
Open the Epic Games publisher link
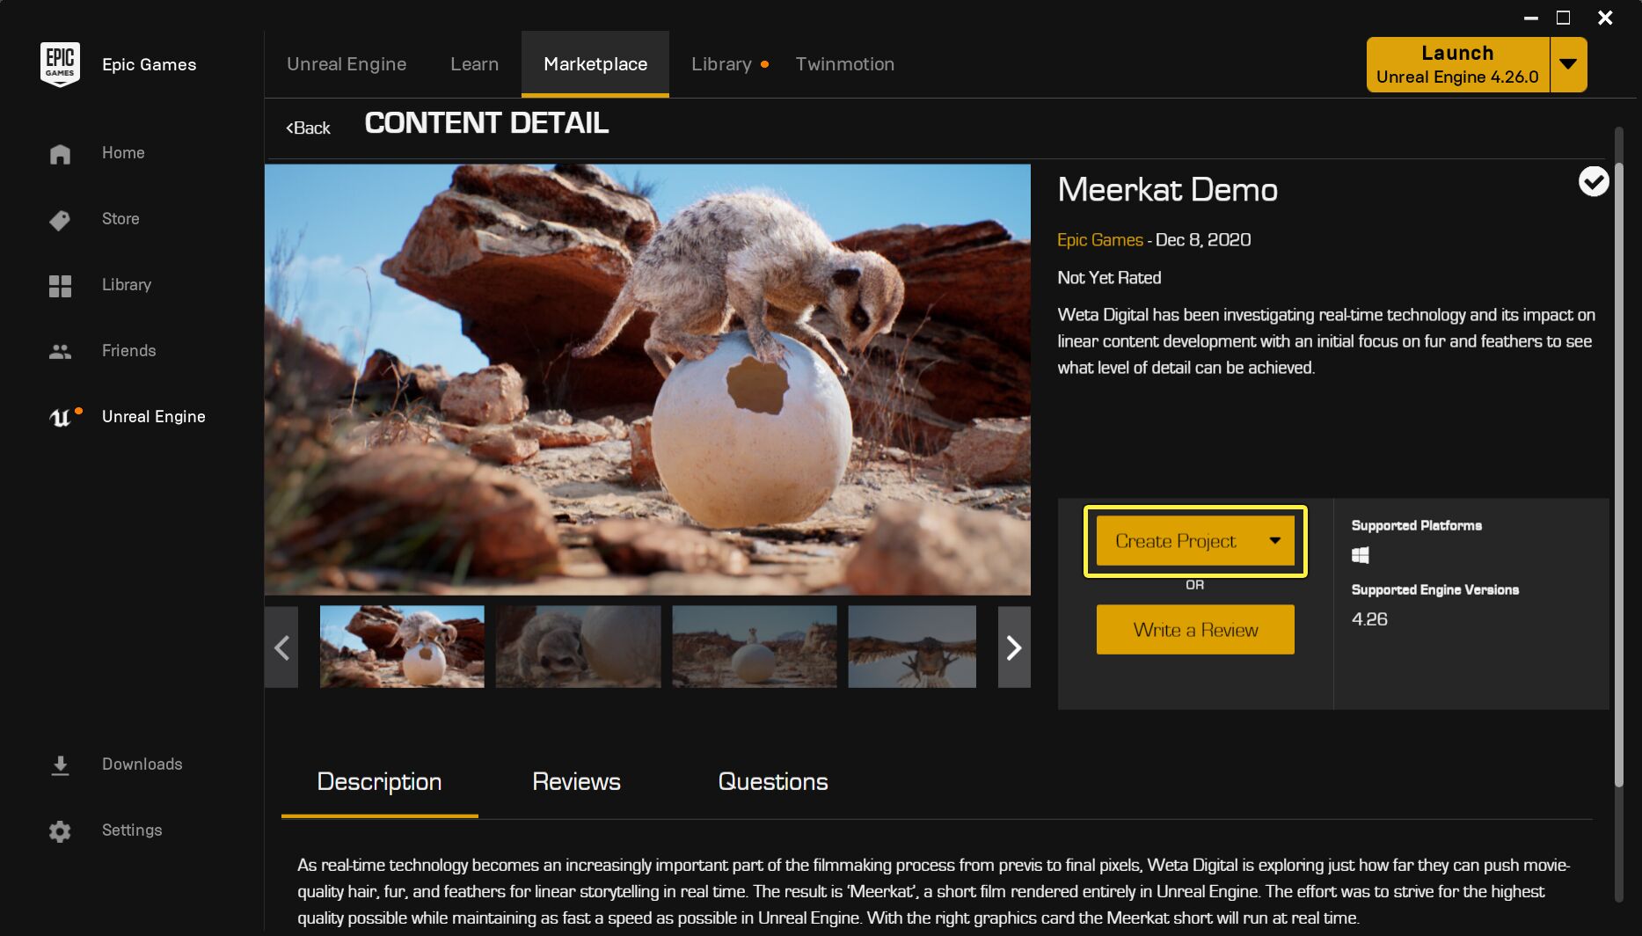coord(1099,239)
